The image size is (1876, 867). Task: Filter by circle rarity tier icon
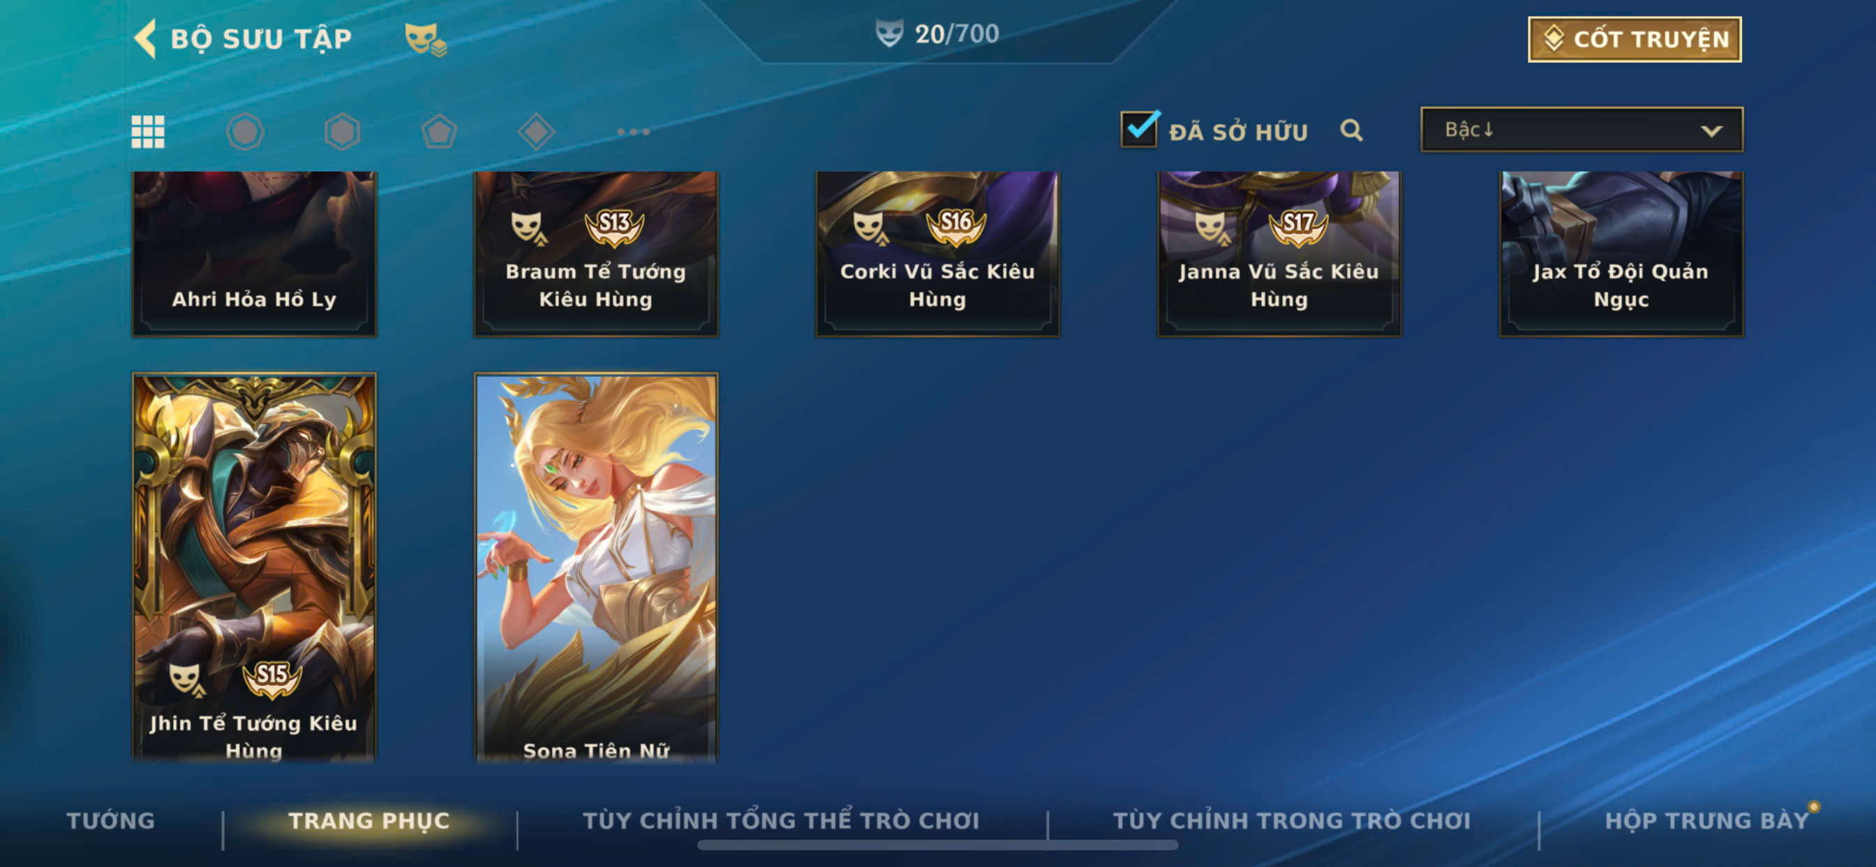pos(245,132)
